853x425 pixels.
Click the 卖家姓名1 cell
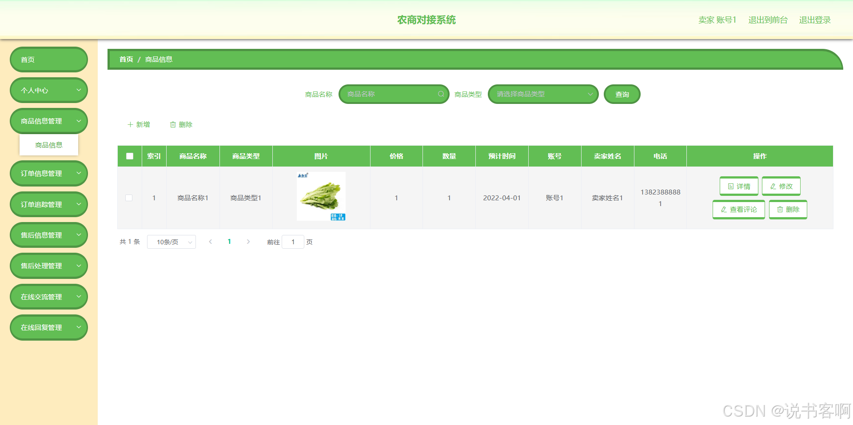(x=607, y=198)
